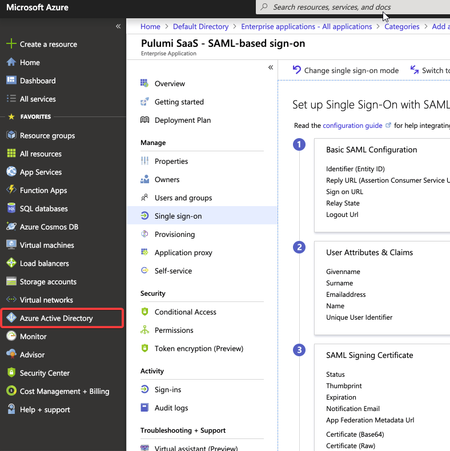The image size is (450, 451).
Task: Collapse the main Azure sidebar
Action: point(118,26)
